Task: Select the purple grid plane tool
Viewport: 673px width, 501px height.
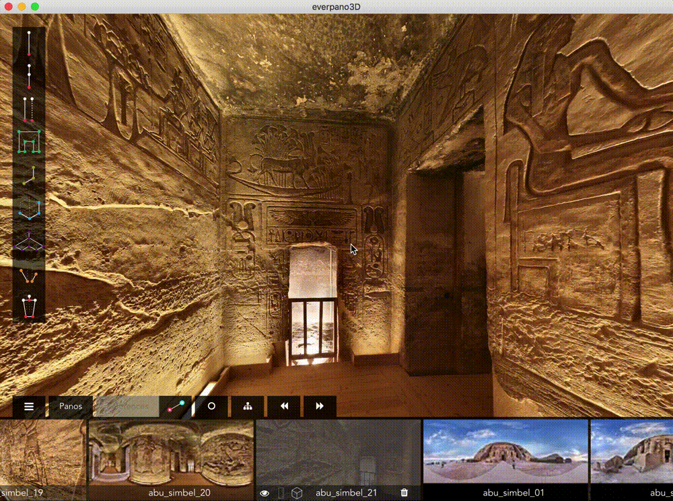Action: point(29,242)
